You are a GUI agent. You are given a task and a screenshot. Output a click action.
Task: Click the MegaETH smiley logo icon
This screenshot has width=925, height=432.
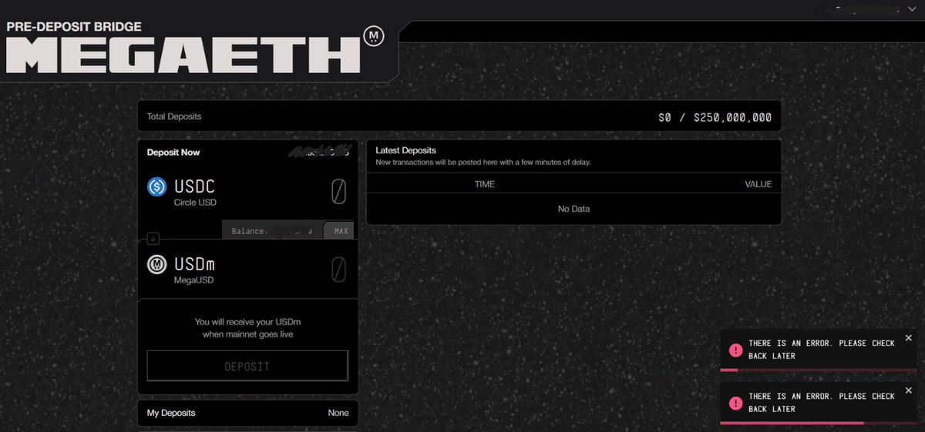373,36
